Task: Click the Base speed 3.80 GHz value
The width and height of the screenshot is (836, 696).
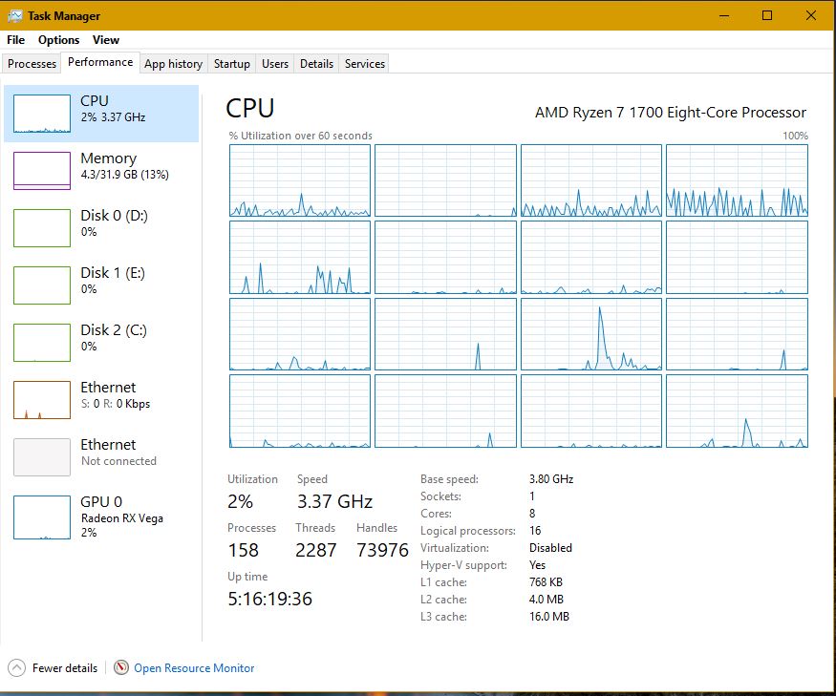Action: (551, 479)
